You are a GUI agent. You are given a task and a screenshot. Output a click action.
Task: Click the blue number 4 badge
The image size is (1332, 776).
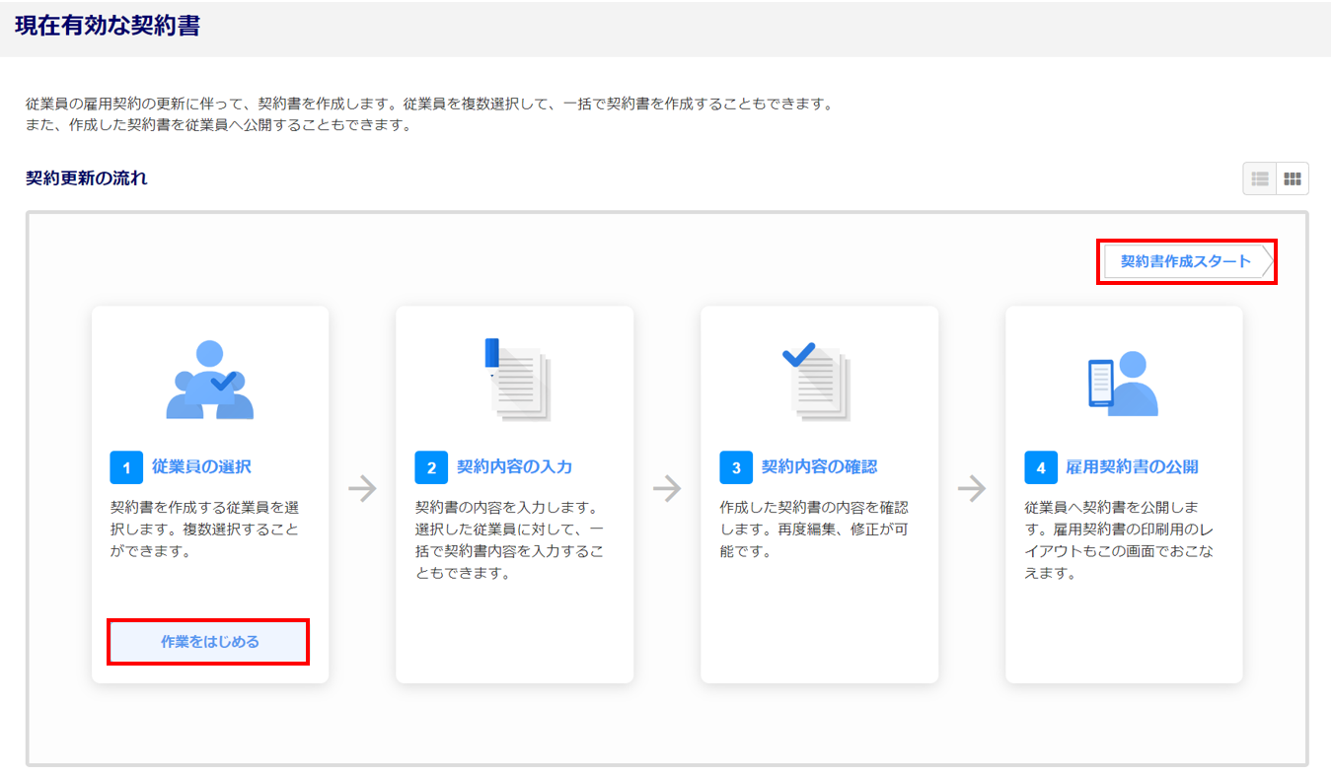point(1041,467)
